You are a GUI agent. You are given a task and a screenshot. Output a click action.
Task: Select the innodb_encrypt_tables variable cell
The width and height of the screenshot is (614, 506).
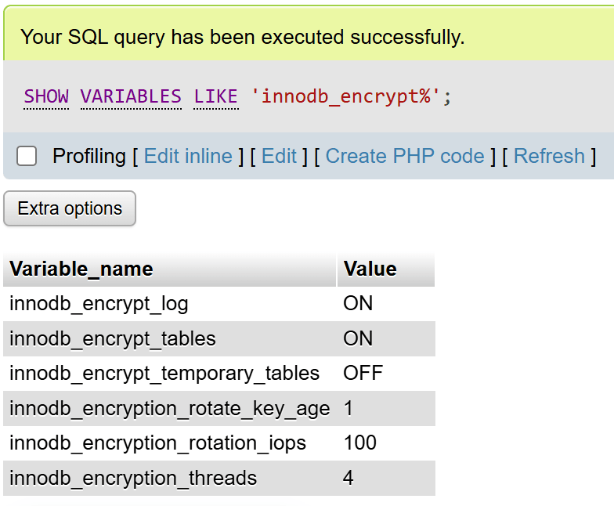coord(113,338)
